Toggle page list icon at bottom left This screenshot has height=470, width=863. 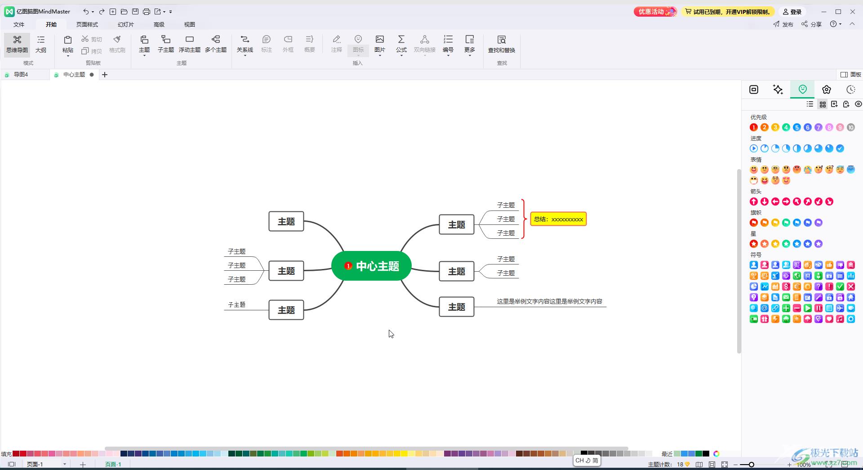pos(12,464)
